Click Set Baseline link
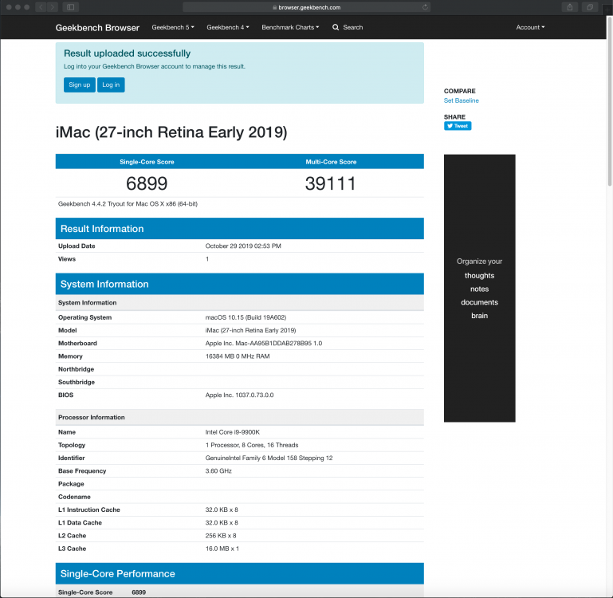Viewport: 613px width, 598px height. (462, 100)
